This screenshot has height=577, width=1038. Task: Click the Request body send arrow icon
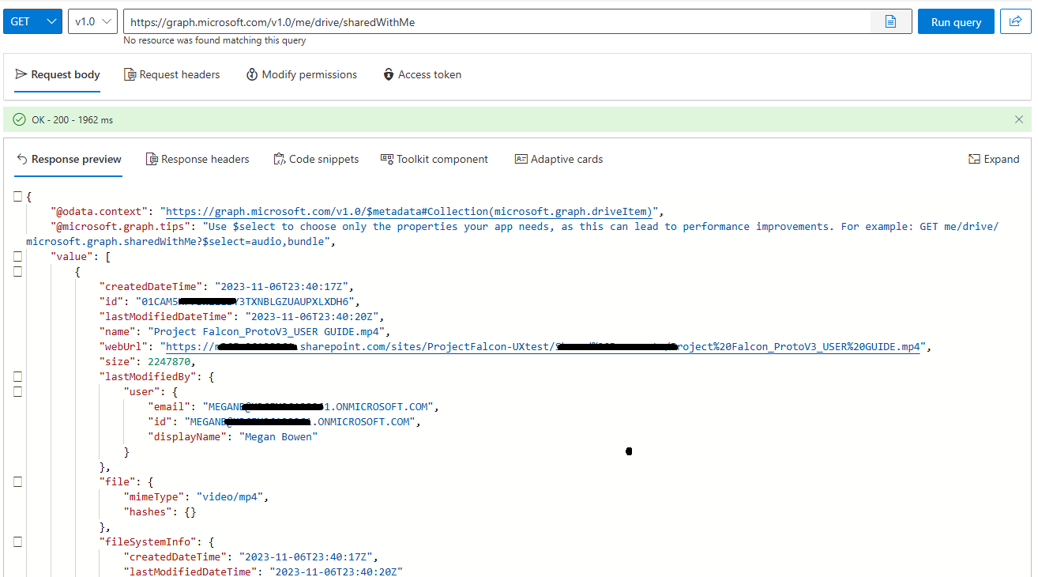(21, 74)
